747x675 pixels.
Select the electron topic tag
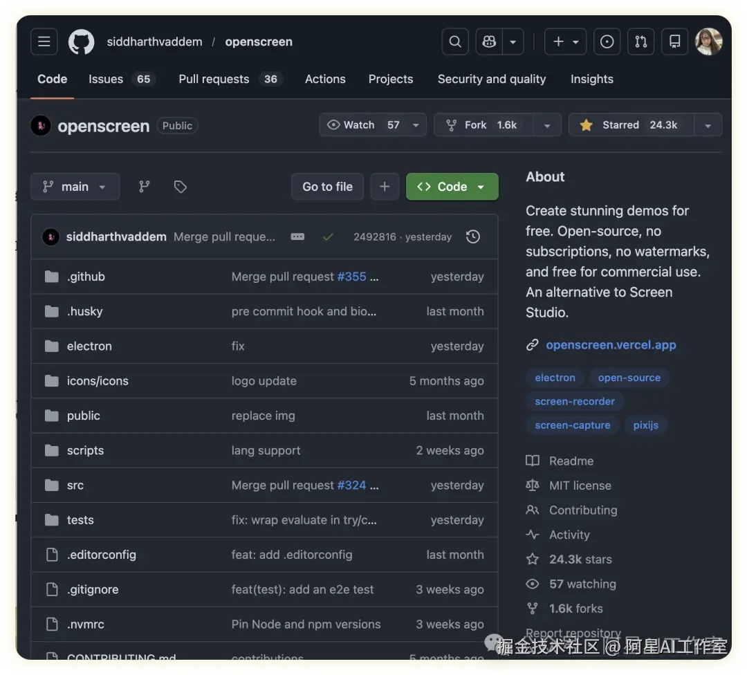555,378
